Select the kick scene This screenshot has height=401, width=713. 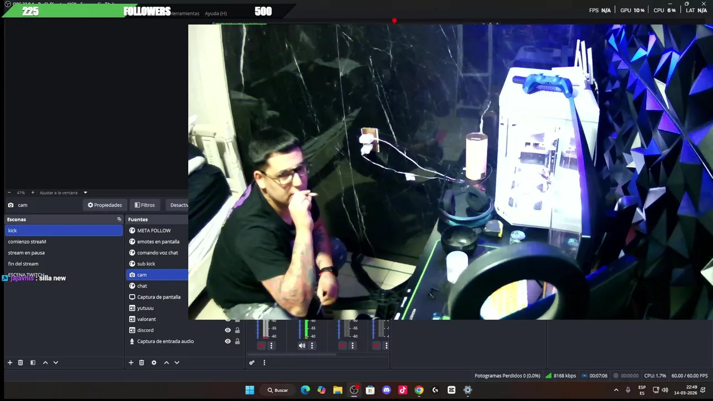pyautogui.click(x=64, y=231)
